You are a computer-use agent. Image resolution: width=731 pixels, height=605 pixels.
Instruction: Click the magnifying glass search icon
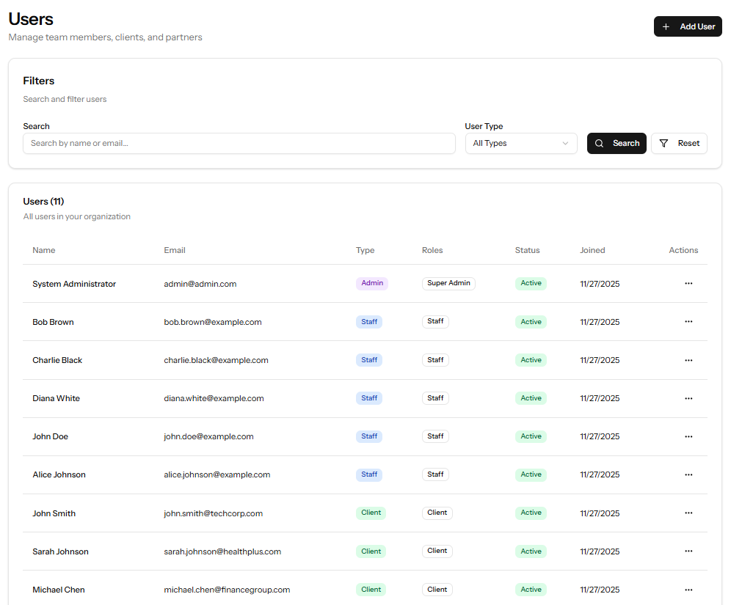click(598, 143)
